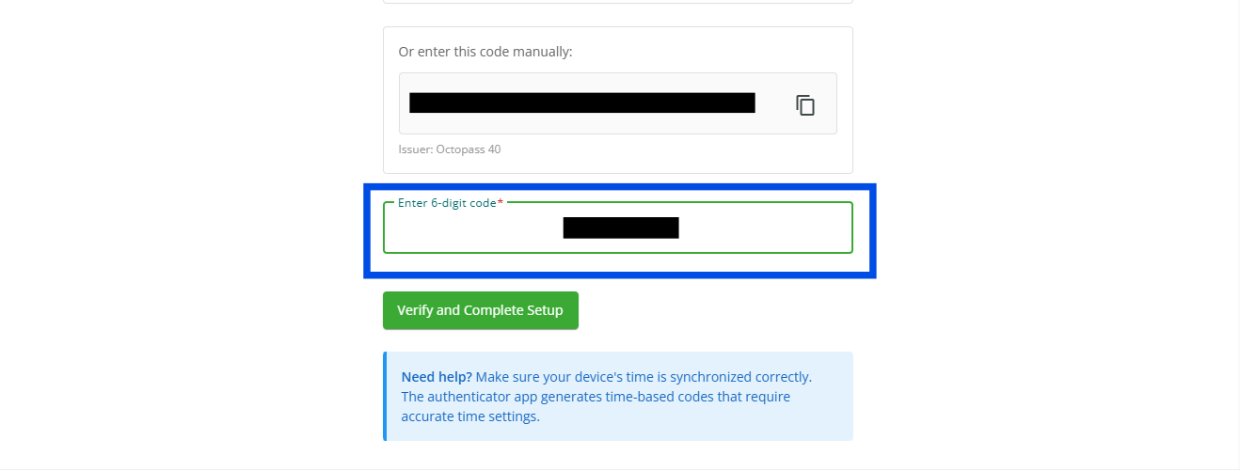Click the gray manual code box
The height and width of the screenshot is (471, 1240).
[x=618, y=103]
